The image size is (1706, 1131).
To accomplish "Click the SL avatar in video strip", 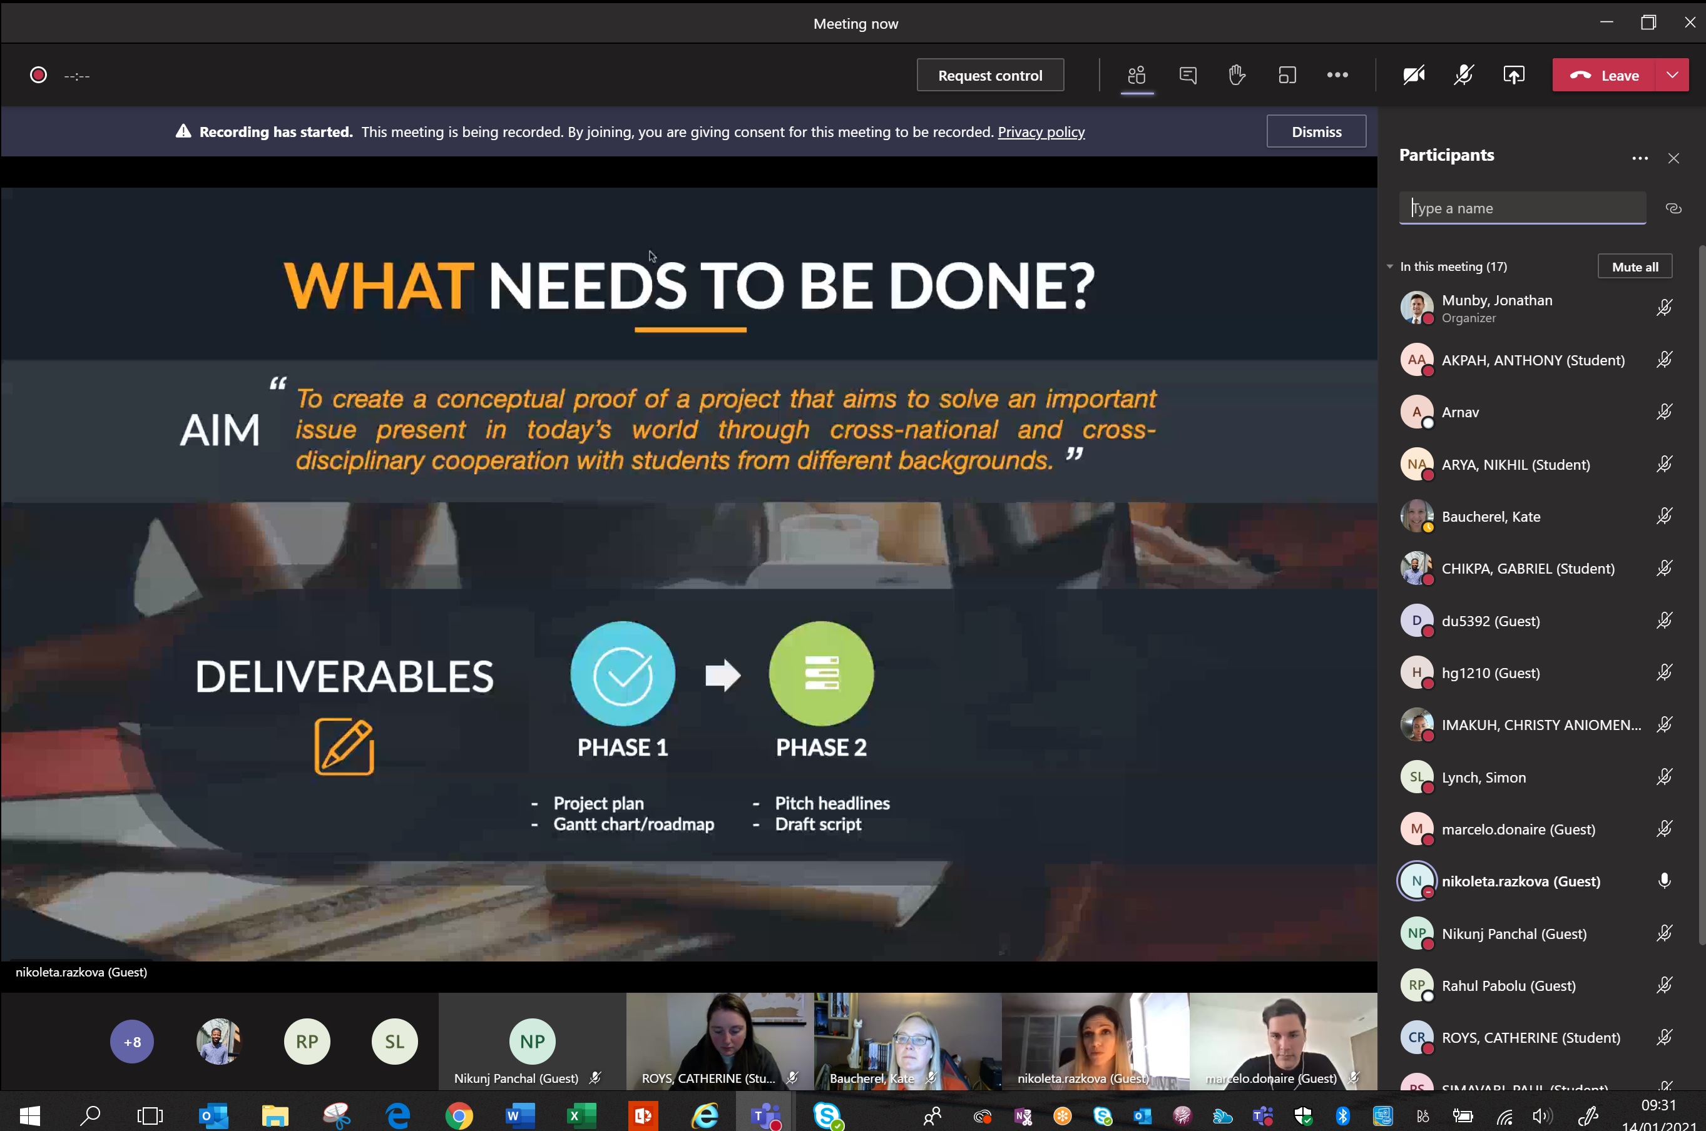I will tap(394, 1041).
